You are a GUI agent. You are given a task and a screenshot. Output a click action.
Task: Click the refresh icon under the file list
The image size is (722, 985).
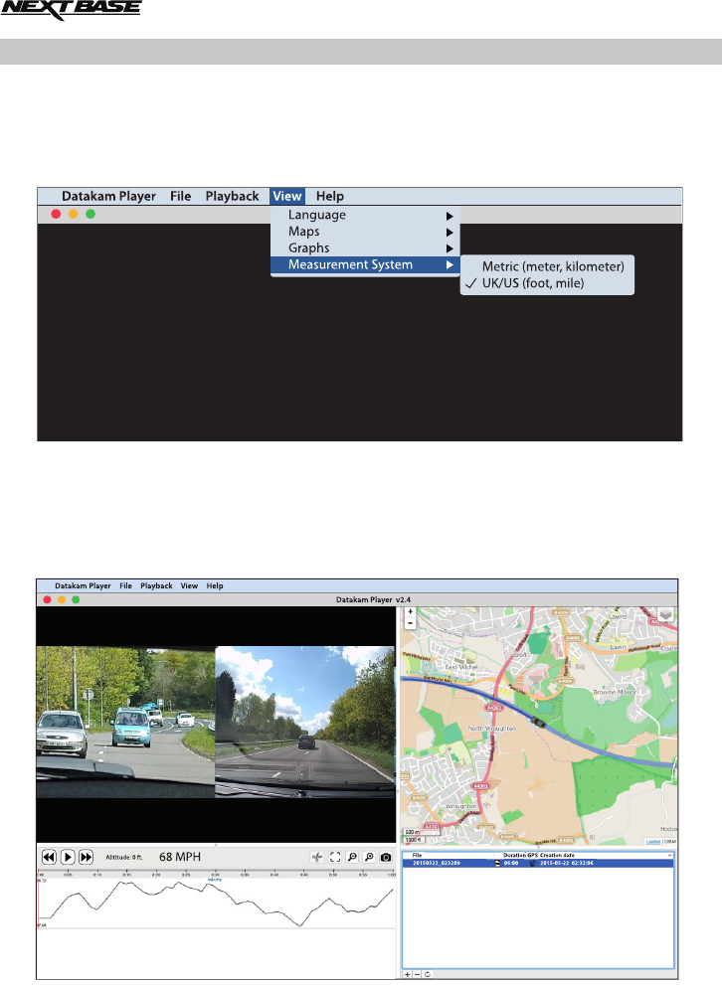click(x=428, y=974)
